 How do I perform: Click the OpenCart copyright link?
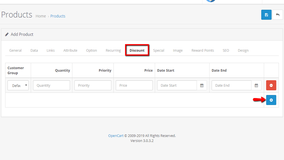pyautogui.click(x=116, y=136)
